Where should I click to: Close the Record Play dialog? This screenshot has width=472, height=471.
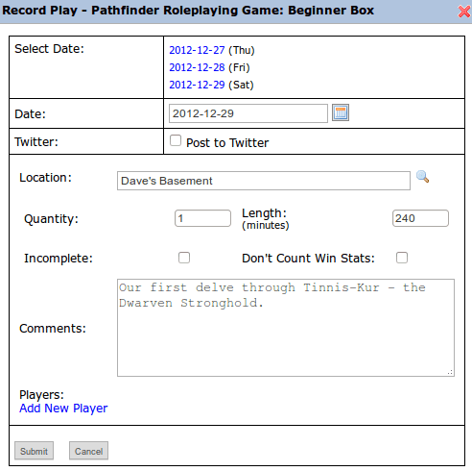(464, 12)
